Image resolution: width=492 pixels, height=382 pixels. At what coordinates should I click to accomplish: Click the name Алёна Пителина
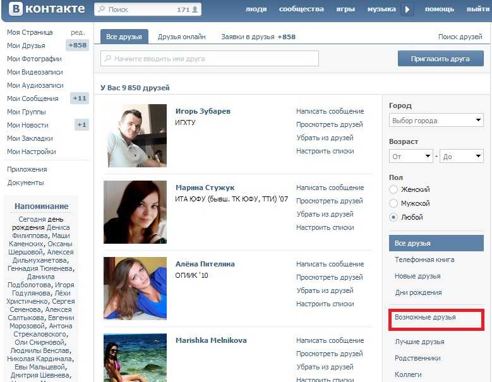pos(205,264)
